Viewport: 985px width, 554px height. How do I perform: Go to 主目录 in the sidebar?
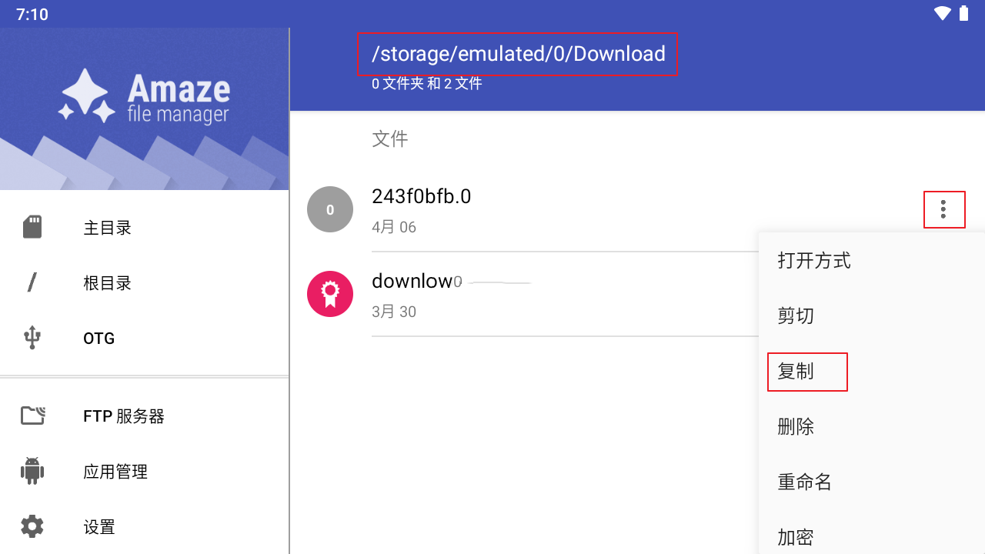pos(108,228)
